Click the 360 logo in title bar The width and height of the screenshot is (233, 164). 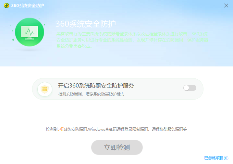[x=6, y=6]
